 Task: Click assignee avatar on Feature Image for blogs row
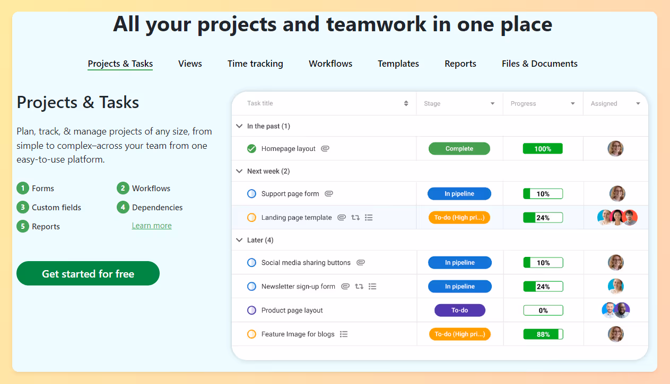(616, 334)
